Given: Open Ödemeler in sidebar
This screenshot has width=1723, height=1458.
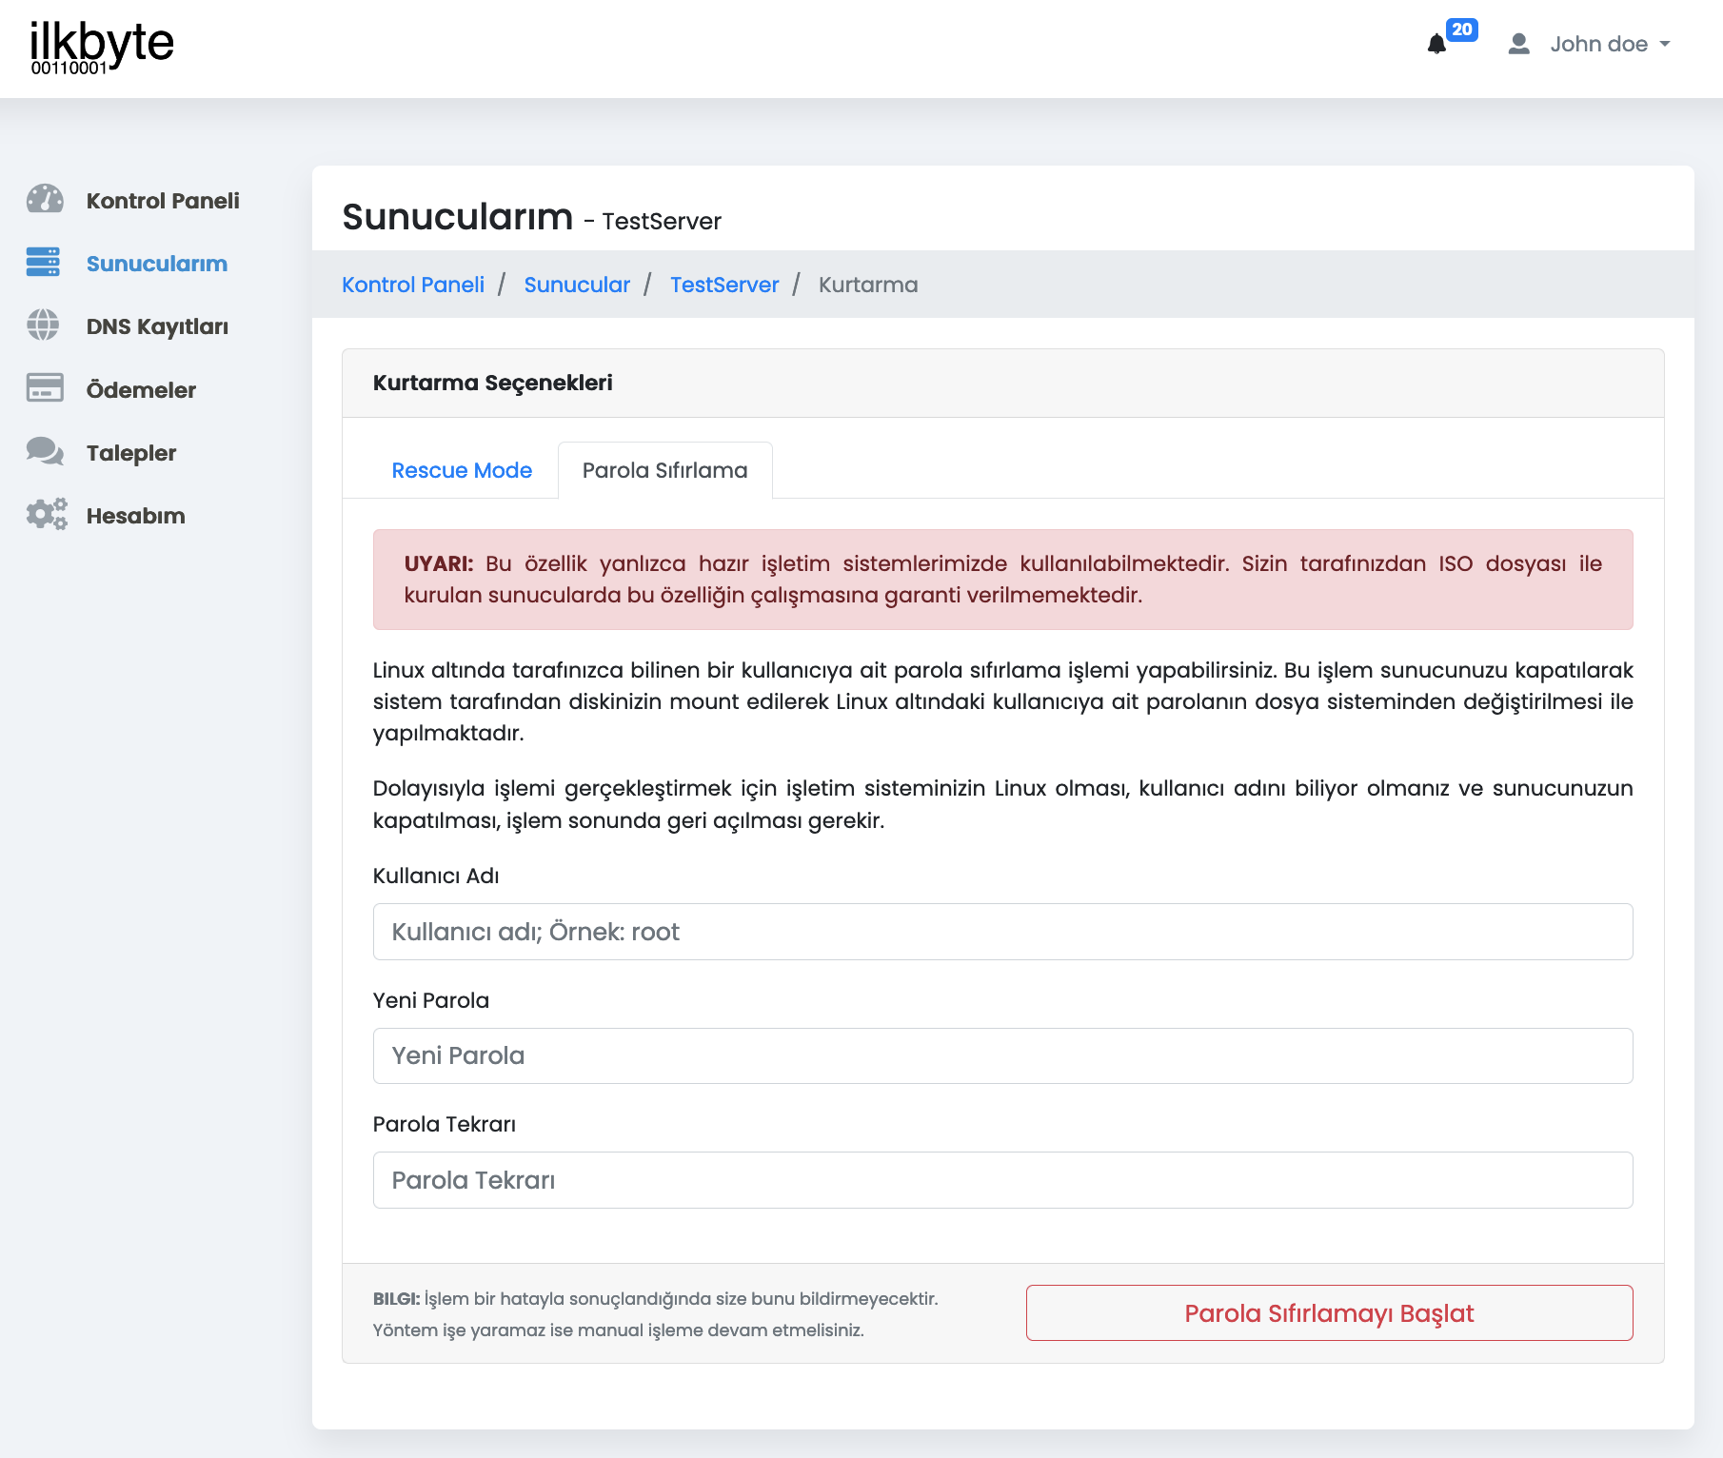Looking at the screenshot, I should 141,390.
